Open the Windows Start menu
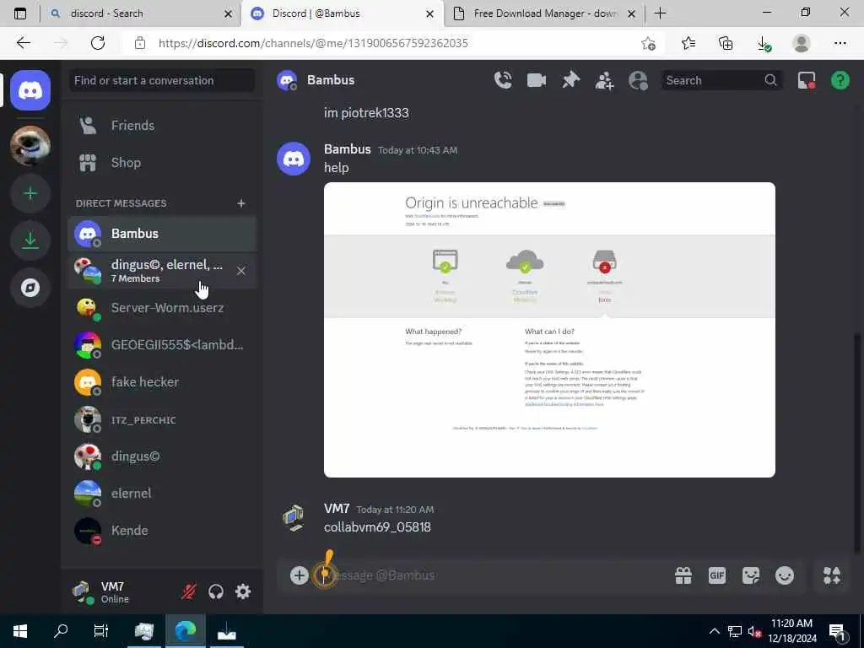This screenshot has width=864, height=648. (20, 631)
